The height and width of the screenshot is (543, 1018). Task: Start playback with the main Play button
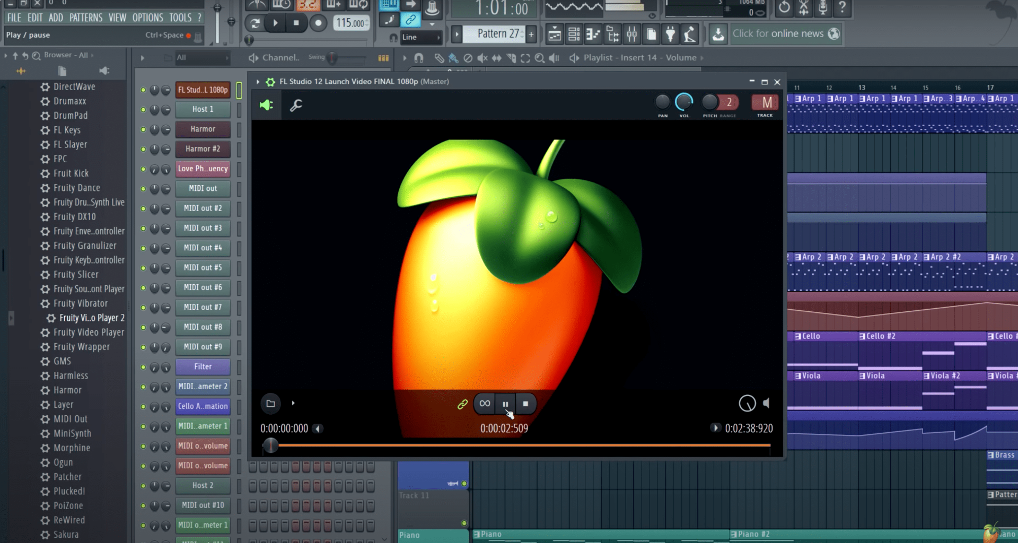coord(275,23)
